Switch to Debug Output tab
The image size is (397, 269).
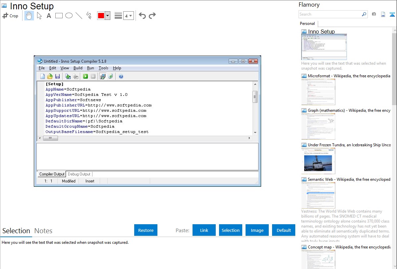pos(79,174)
